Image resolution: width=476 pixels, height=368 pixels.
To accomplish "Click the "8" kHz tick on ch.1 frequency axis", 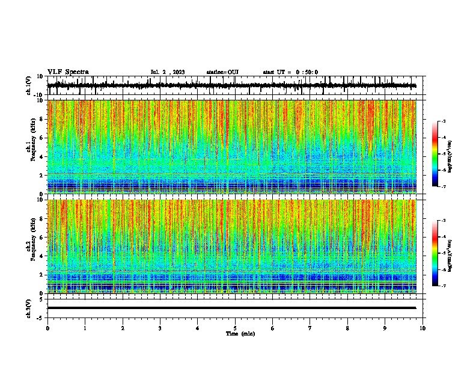I will pos(41,119).
